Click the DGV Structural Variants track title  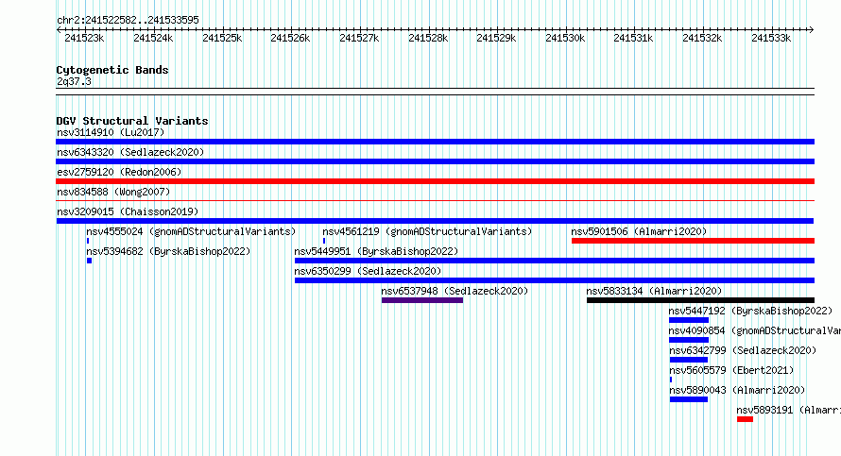pos(132,121)
